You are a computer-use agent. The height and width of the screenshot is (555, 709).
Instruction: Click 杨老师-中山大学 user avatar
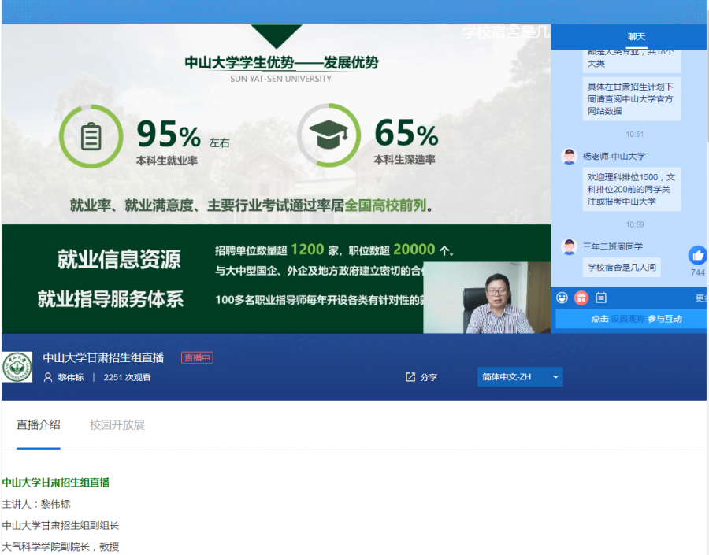[569, 156]
